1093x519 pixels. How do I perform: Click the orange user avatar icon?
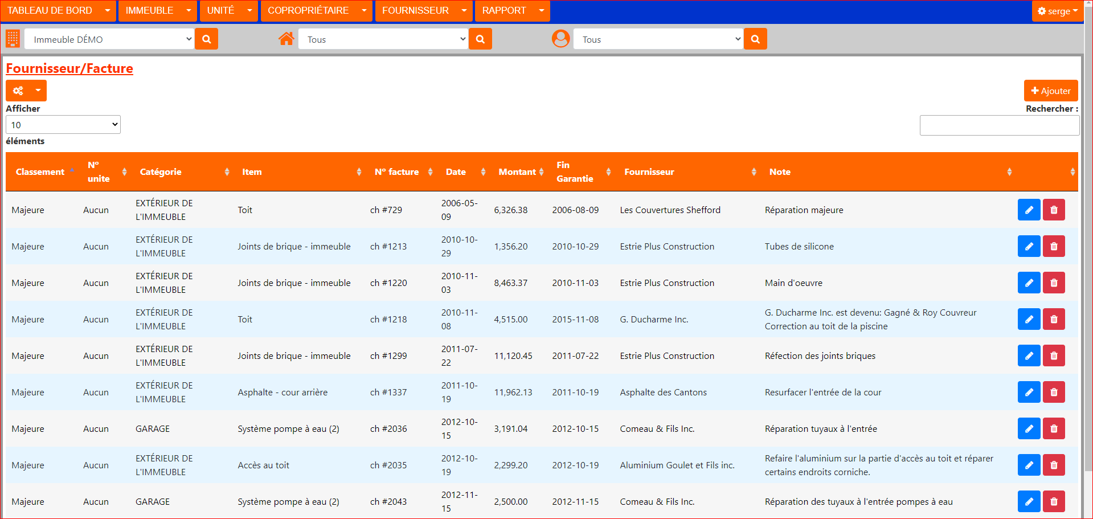tap(560, 39)
